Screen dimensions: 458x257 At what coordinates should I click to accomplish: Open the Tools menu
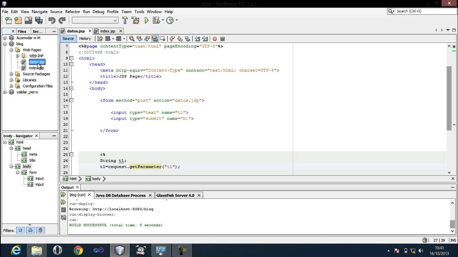pos(139,11)
